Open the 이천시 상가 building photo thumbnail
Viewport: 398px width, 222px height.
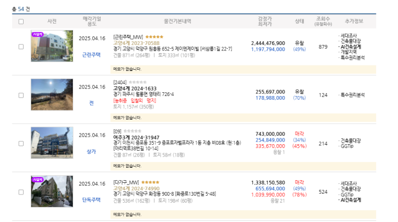(52, 143)
